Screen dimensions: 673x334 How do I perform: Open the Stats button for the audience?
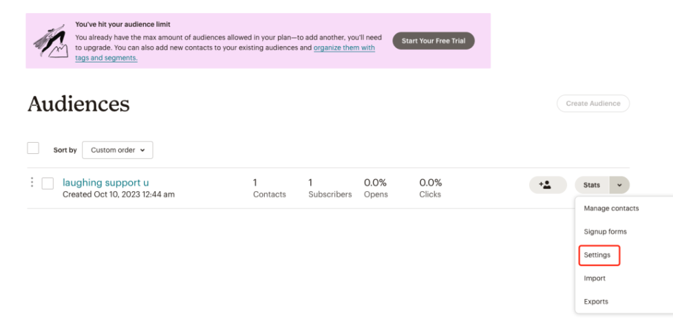pos(592,185)
